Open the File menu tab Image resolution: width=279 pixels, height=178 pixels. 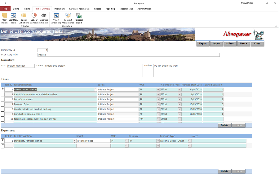click(5, 9)
